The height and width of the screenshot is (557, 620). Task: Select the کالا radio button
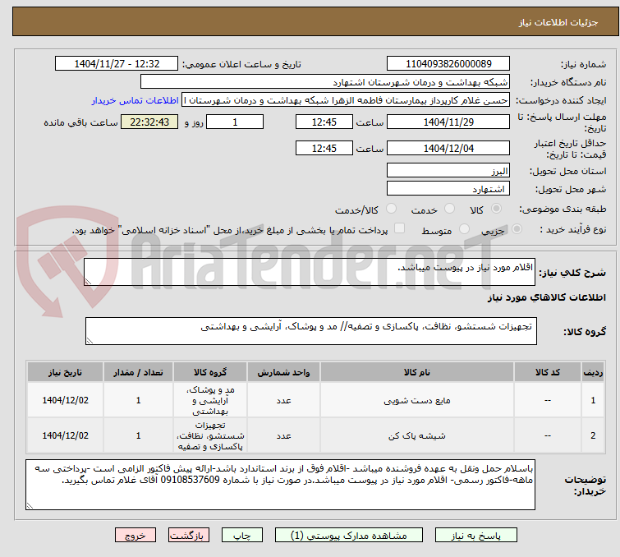click(x=496, y=209)
